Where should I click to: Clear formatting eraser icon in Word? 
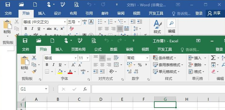[x=72, y=29]
